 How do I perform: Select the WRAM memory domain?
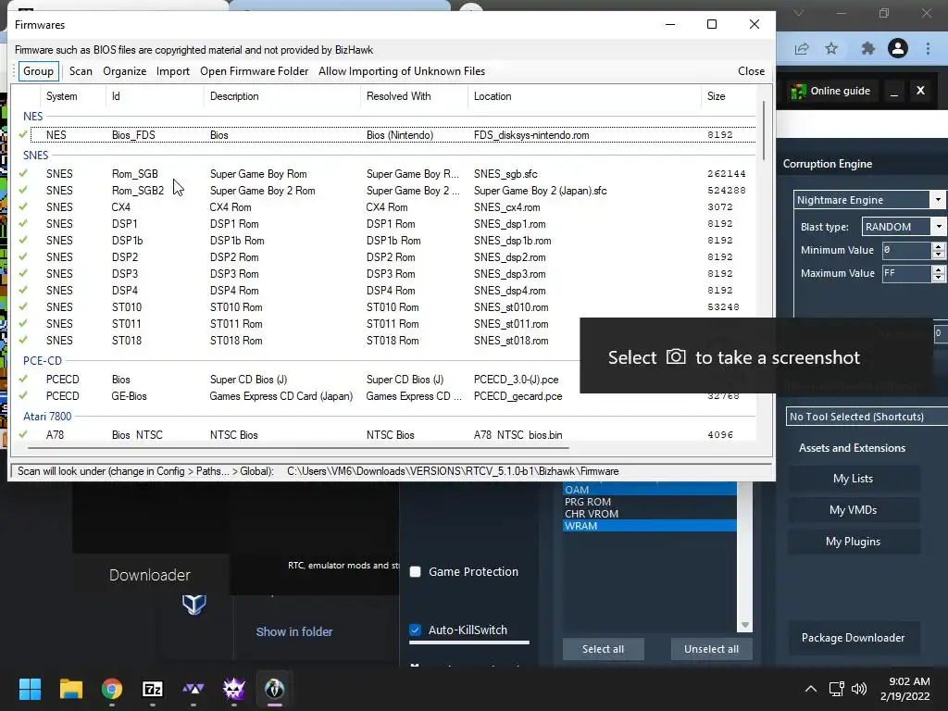tap(649, 526)
